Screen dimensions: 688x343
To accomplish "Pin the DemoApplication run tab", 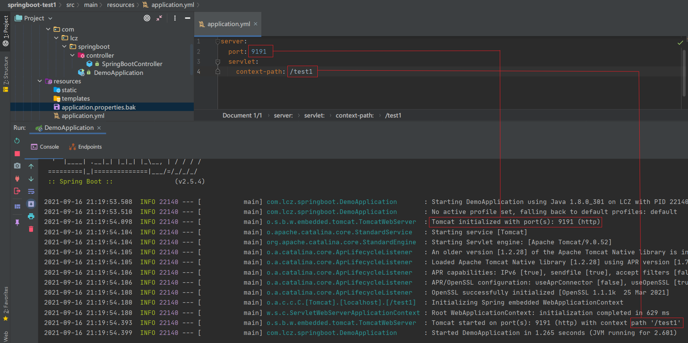I will tap(17, 222).
